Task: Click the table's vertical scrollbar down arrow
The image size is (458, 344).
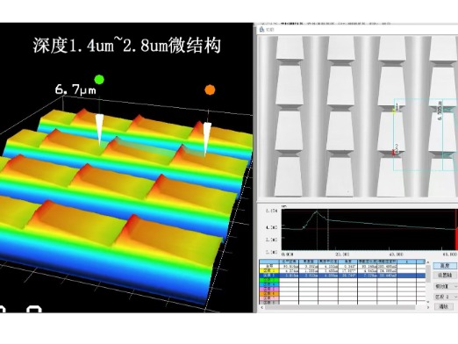Action: pyautogui.click(x=427, y=302)
